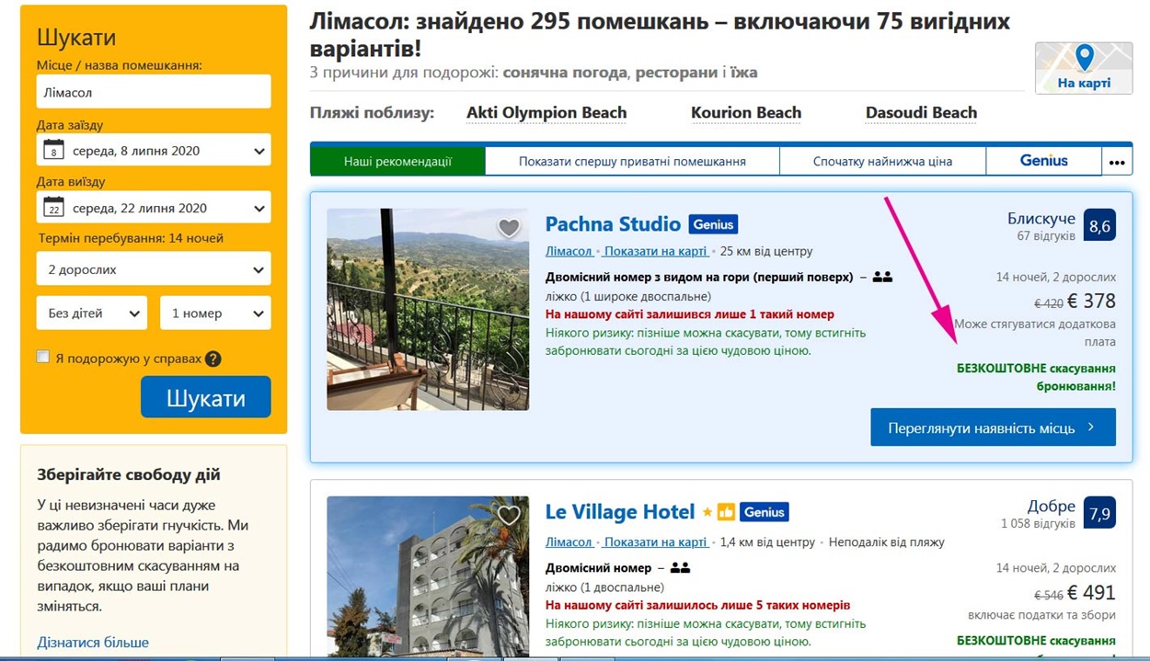Save Pachna Studio with the heart icon
1150x661 pixels.
509,228
